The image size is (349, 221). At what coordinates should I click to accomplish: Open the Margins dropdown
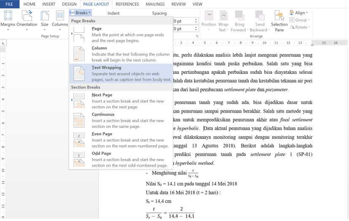(x=8, y=20)
